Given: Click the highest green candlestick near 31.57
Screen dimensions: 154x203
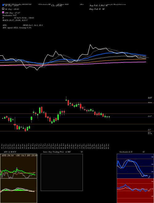Looking at the screenshot, I should tap(66, 100).
